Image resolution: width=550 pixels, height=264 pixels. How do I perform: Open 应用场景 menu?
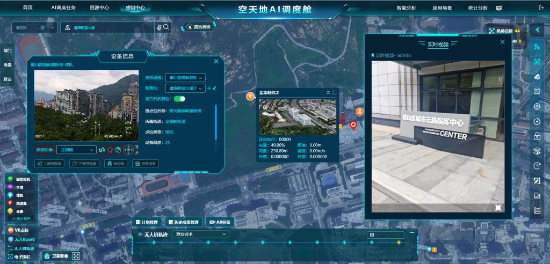442,8
